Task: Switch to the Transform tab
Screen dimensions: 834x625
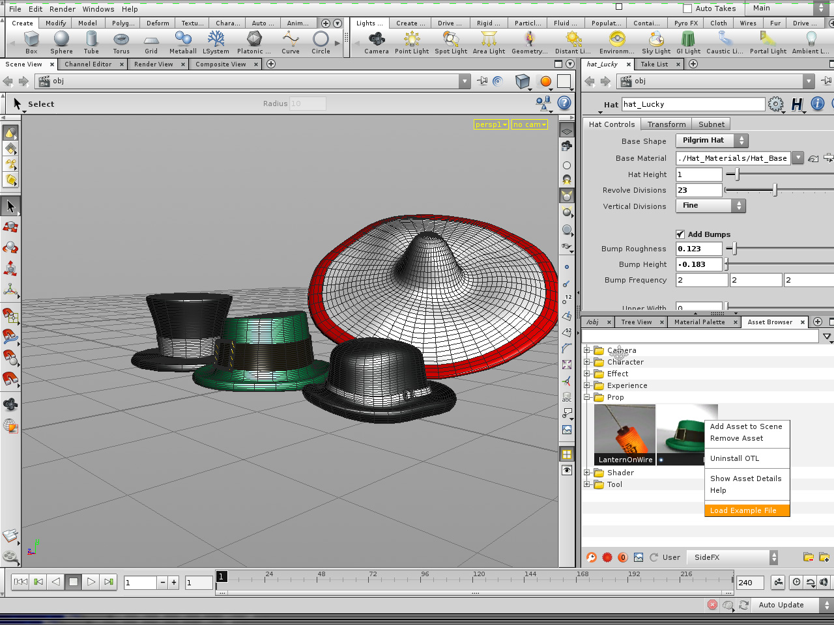Action: (x=666, y=124)
